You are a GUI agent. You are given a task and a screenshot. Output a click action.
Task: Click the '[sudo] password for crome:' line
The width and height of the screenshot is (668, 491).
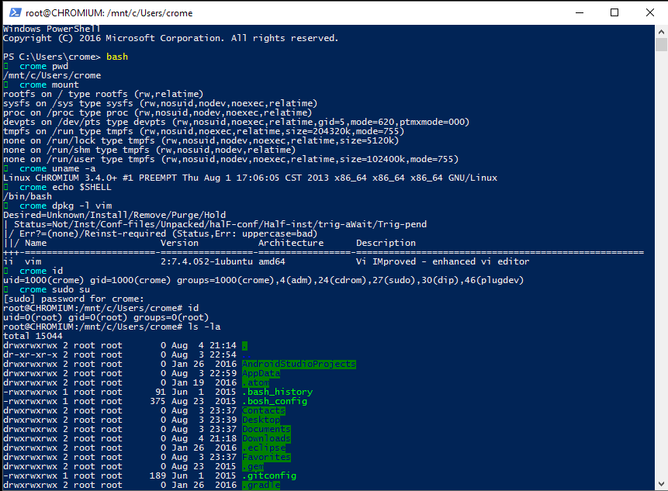(74, 299)
